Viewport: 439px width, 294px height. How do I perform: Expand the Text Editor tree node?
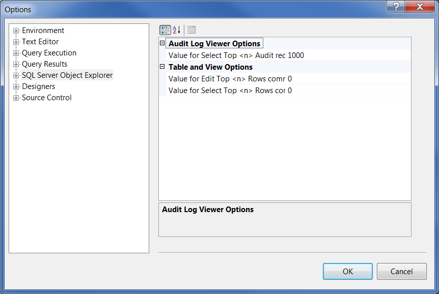16,42
